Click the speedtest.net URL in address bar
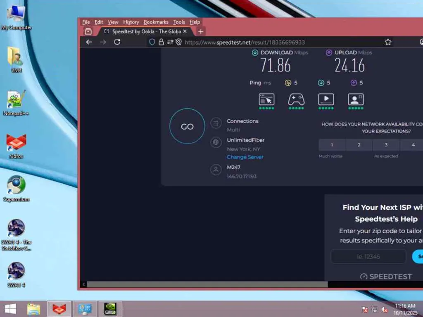This screenshot has height=317, width=423. (x=245, y=43)
